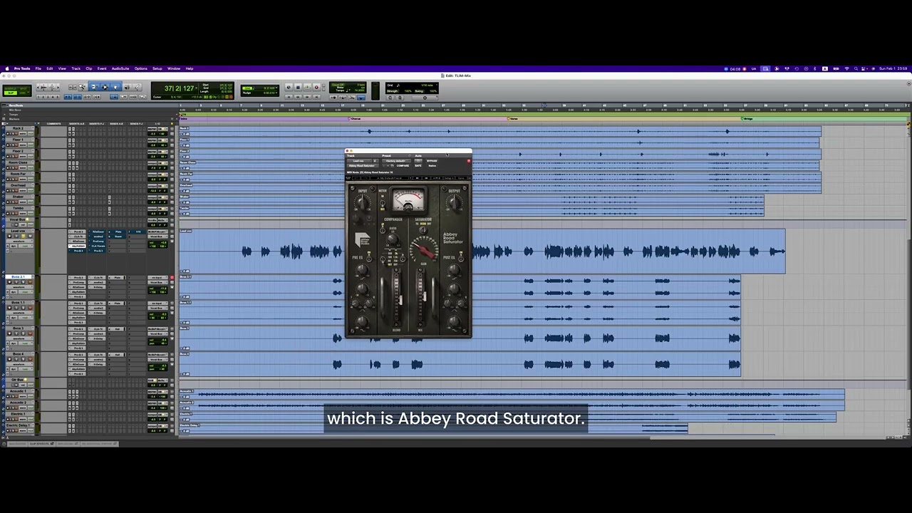Open the Abbey Road Saturator plugin selector
This screenshot has height=513, width=912.
coord(363,166)
